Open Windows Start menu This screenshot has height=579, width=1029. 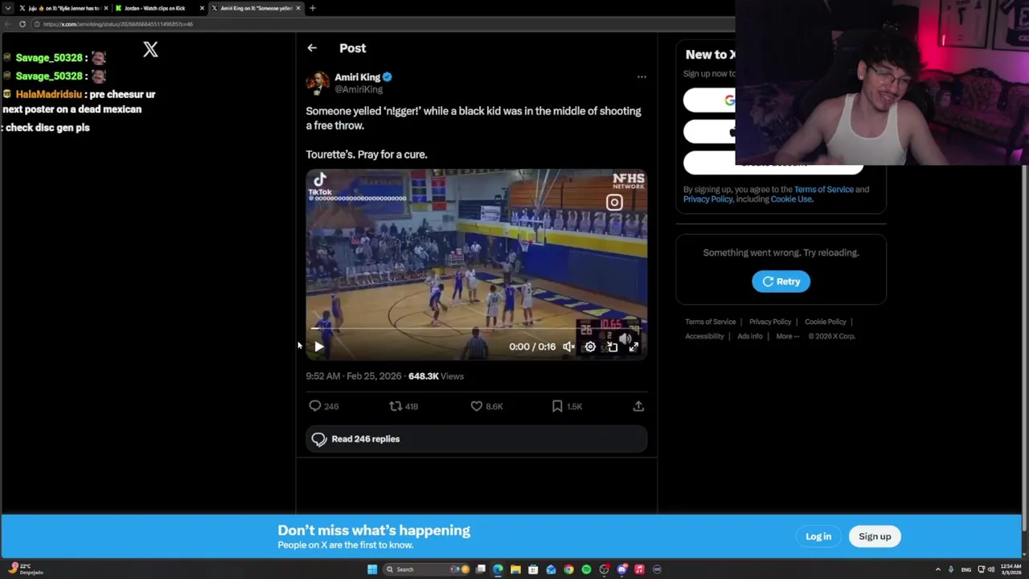pos(372,569)
